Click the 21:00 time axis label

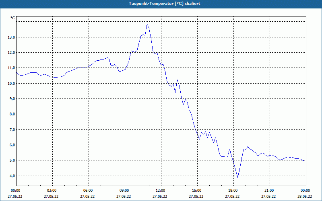270,191
